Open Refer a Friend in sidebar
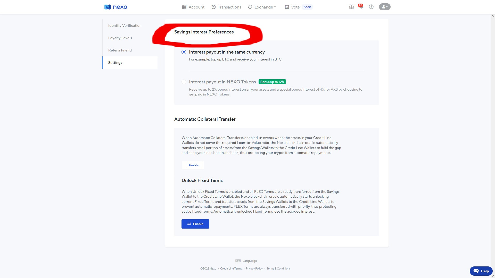Image resolution: width=495 pixels, height=278 pixels. [x=120, y=50]
